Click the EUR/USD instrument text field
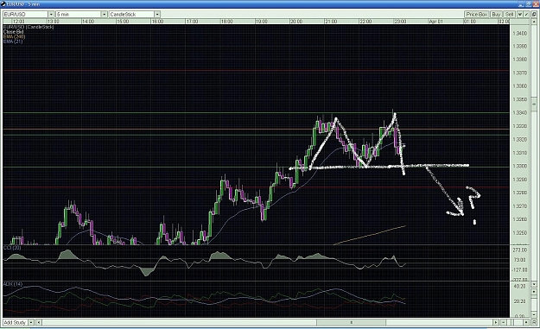This screenshot has width=540, height=329. (x=25, y=15)
